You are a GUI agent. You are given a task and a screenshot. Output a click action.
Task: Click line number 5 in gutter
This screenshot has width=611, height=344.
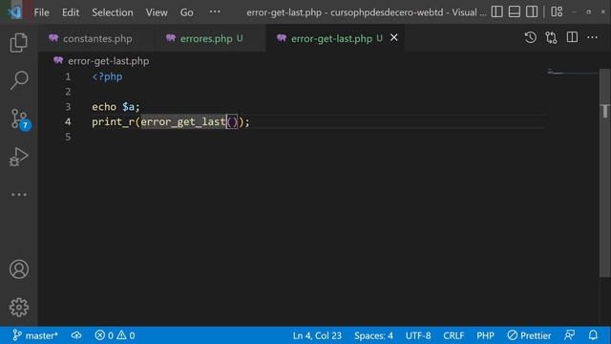pos(68,137)
